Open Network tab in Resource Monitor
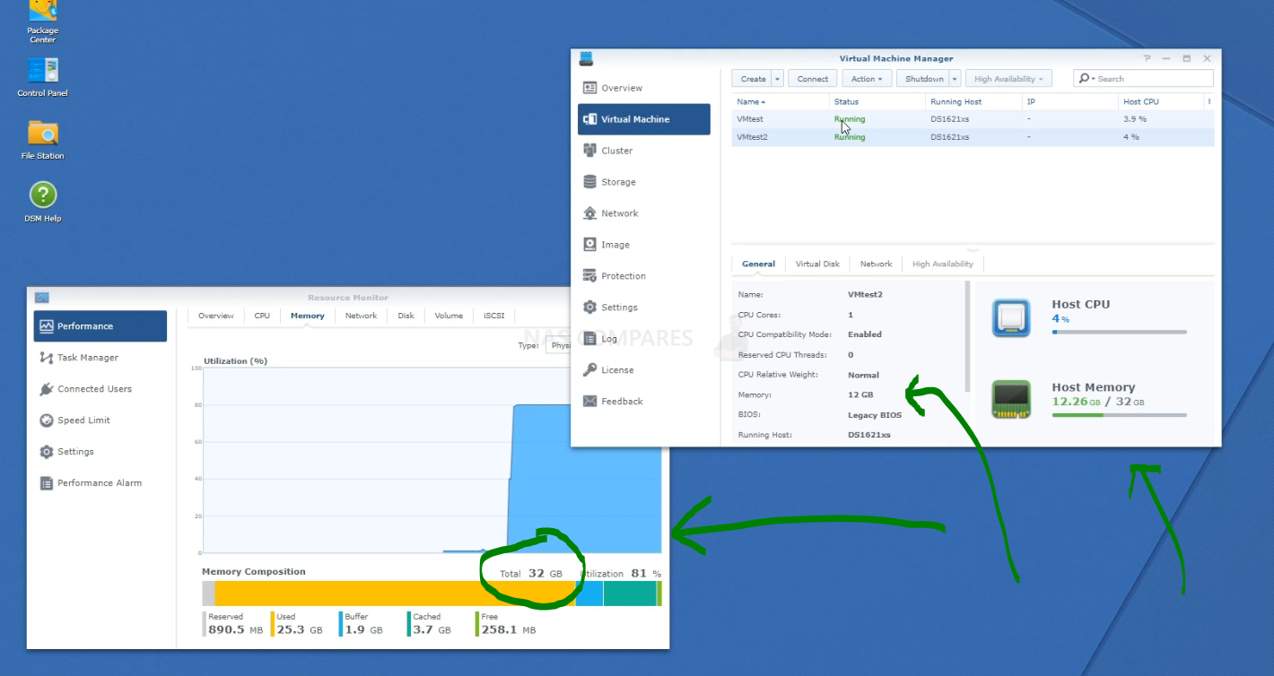The image size is (1274, 676). (362, 316)
